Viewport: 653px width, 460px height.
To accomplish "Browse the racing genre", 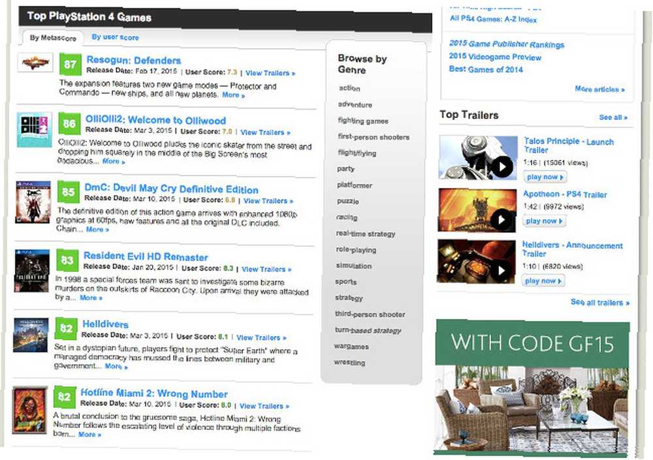I will coord(347,217).
